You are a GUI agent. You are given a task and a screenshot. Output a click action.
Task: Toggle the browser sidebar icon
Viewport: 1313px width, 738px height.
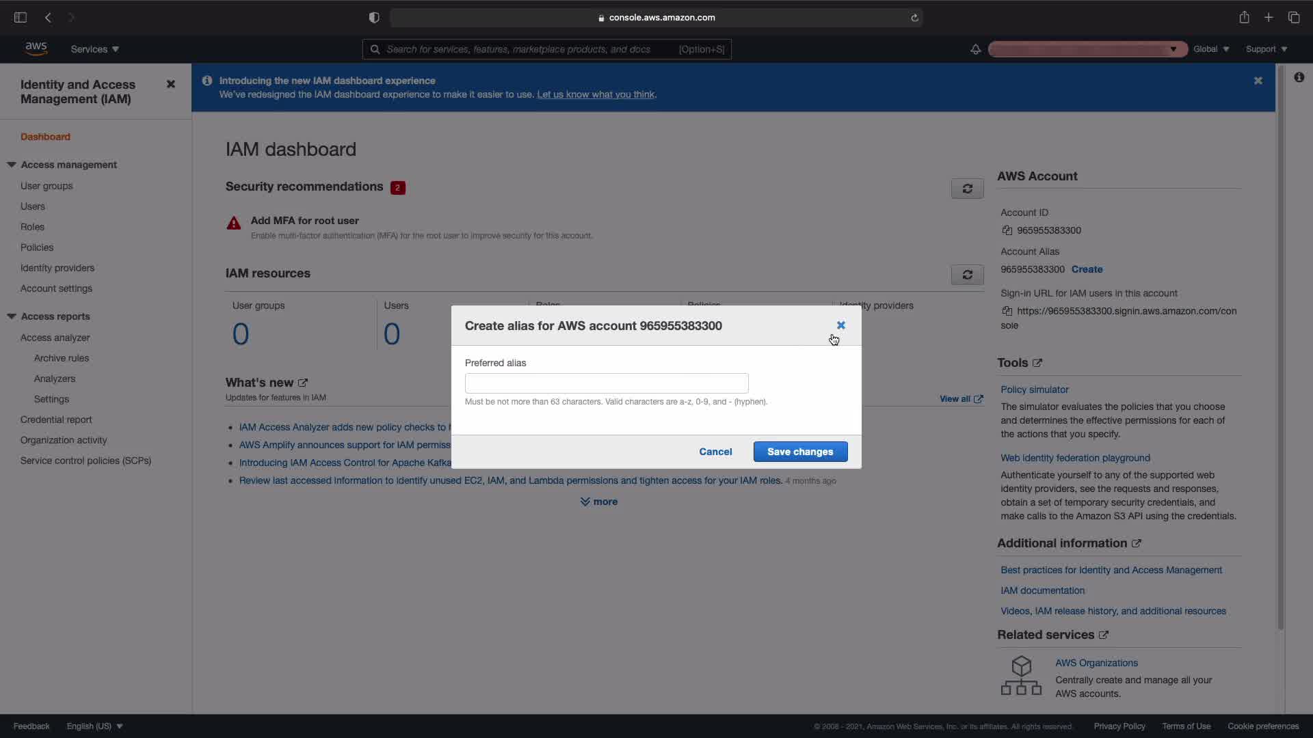(x=21, y=18)
